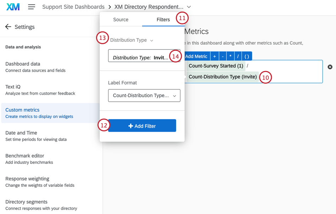Insert parentheses into metric formula
The width and height of the screenshot is (336, 214).
coord(247,57)
